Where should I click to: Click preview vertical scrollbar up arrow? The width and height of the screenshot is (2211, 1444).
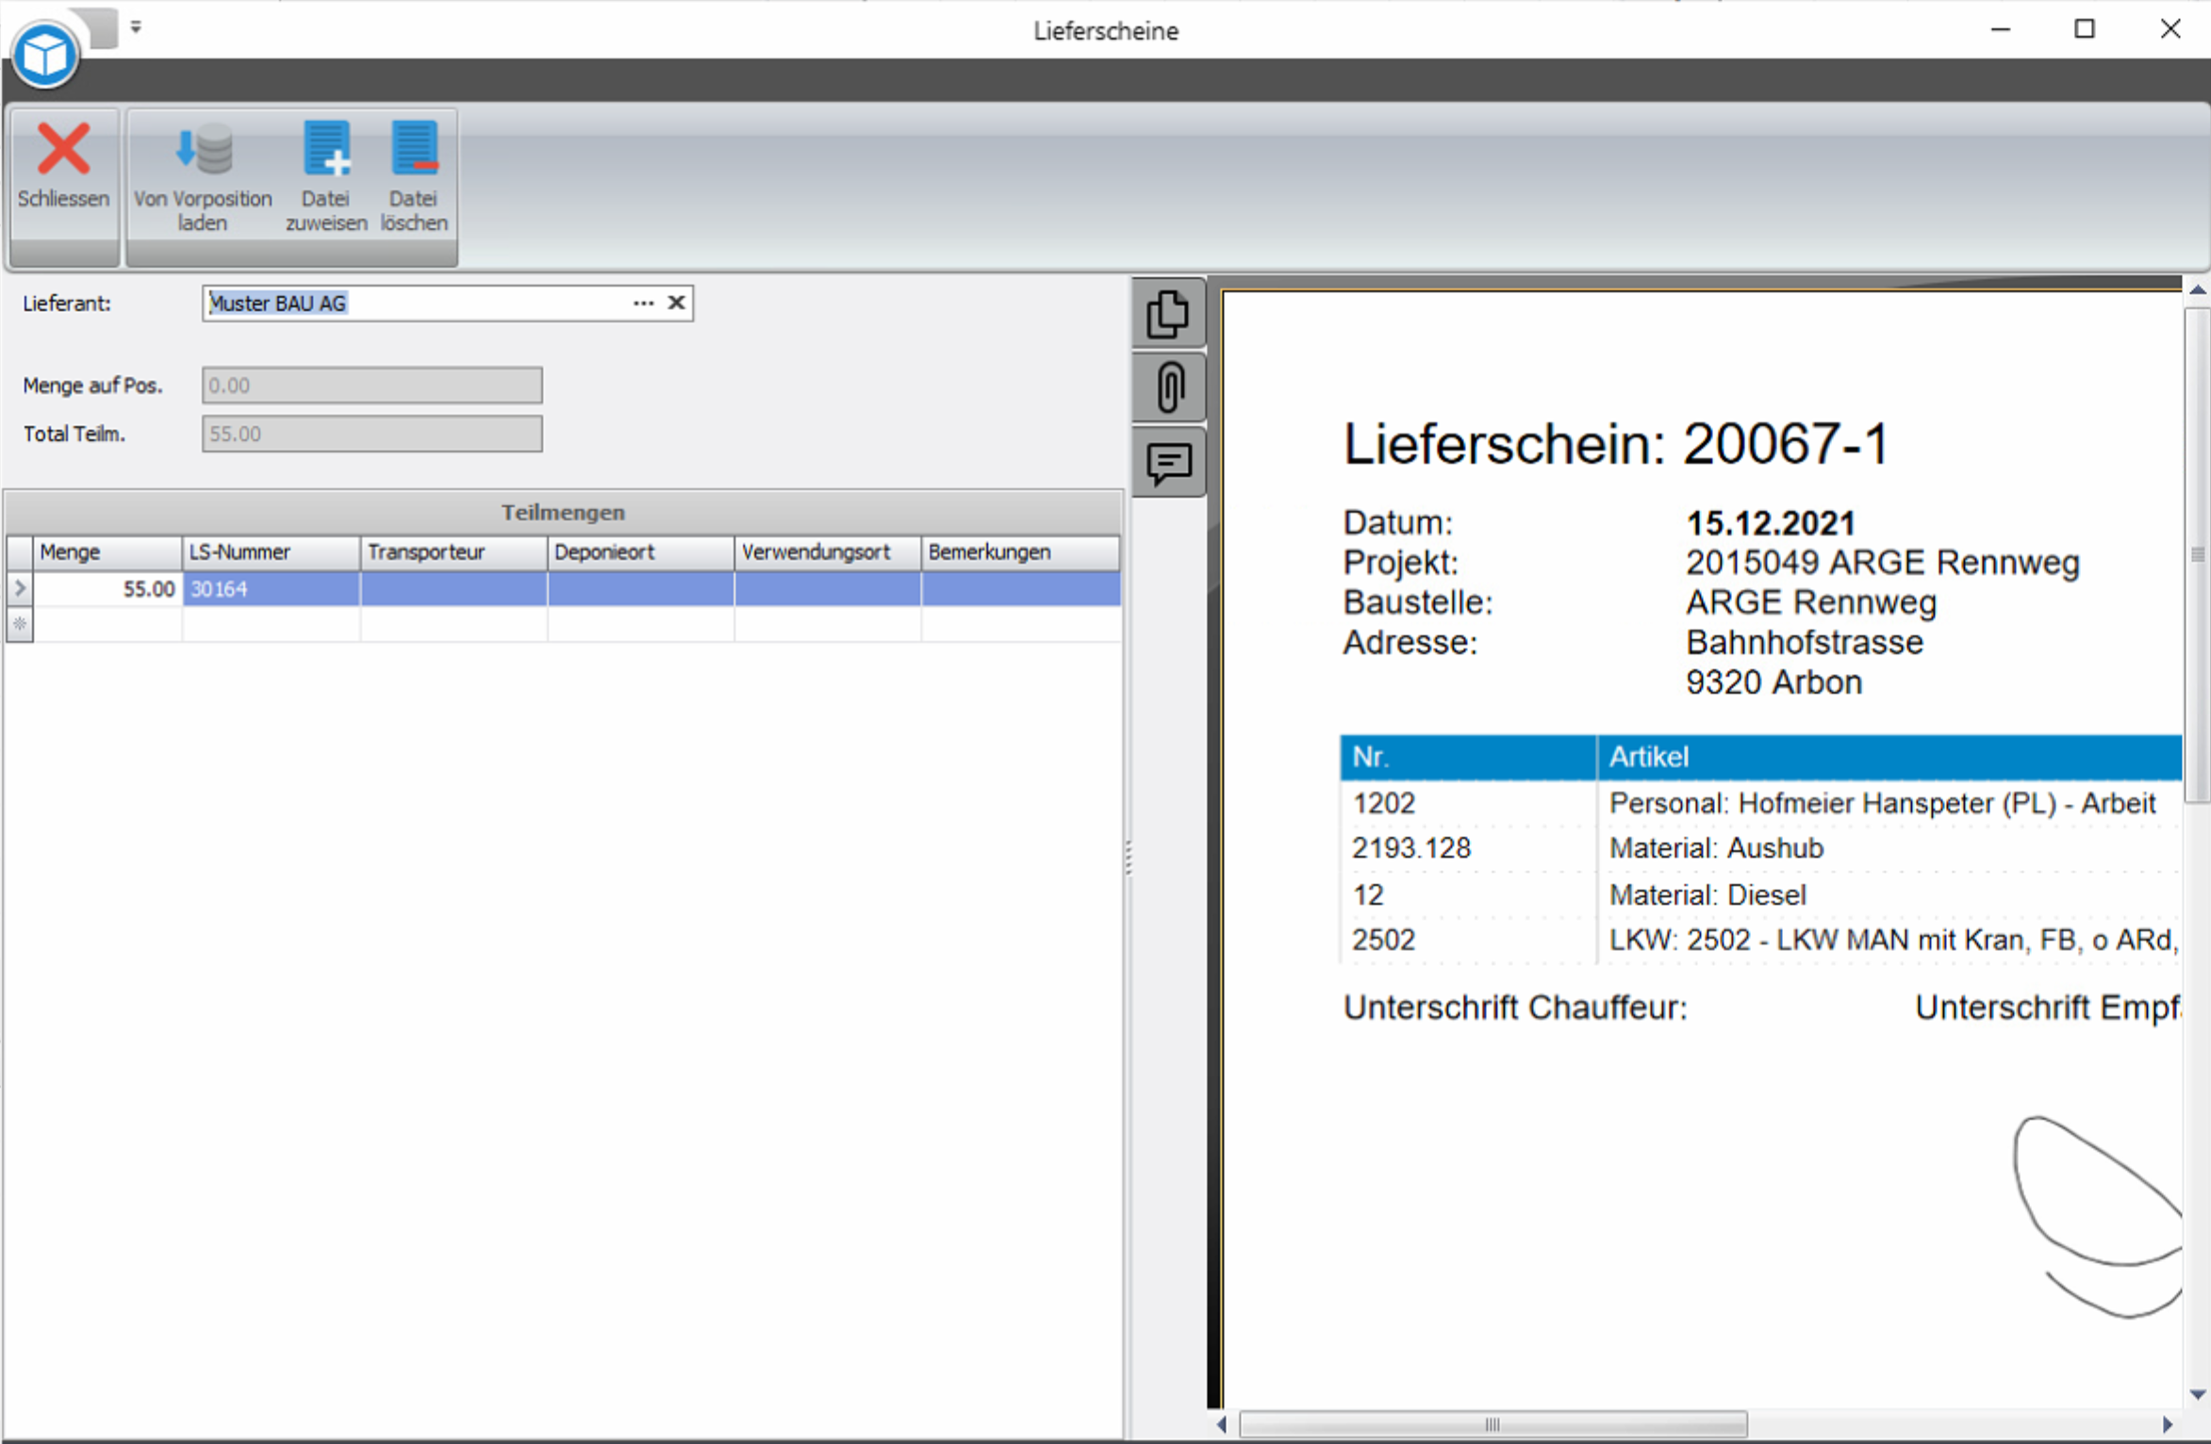(2198, 291)
